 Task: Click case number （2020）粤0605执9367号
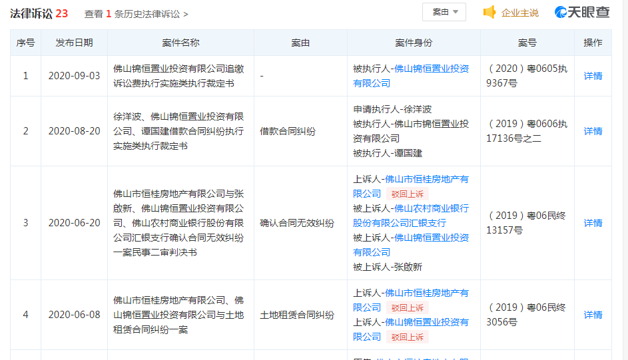527,76
